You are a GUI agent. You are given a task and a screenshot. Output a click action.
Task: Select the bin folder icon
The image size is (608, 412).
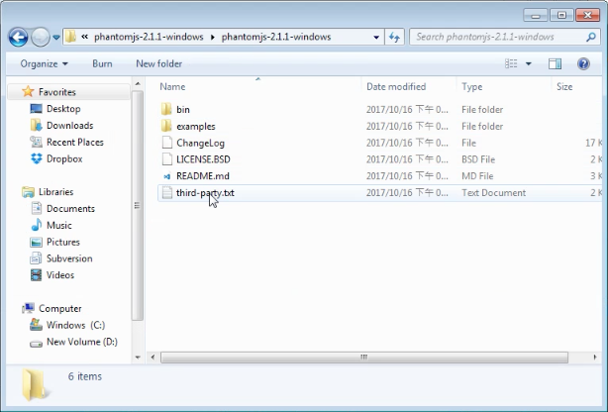point(166,109)
